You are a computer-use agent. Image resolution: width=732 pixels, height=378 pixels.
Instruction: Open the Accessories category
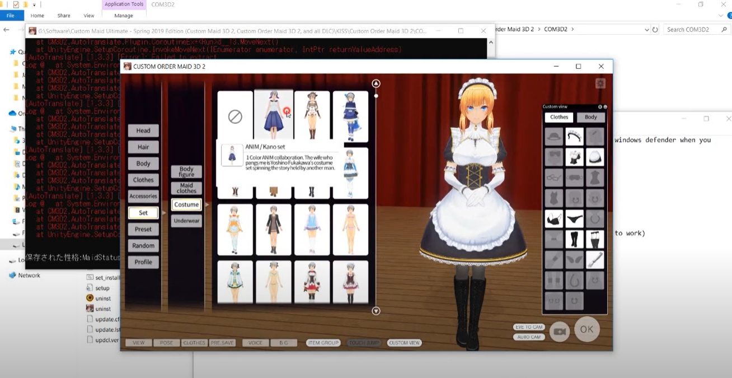[x=143, y=196]
